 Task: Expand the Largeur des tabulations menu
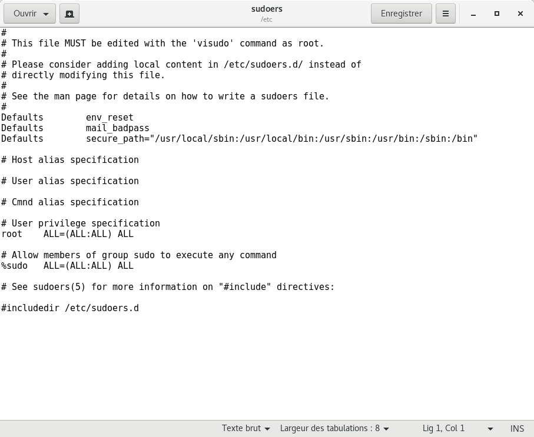coord(334,428)
